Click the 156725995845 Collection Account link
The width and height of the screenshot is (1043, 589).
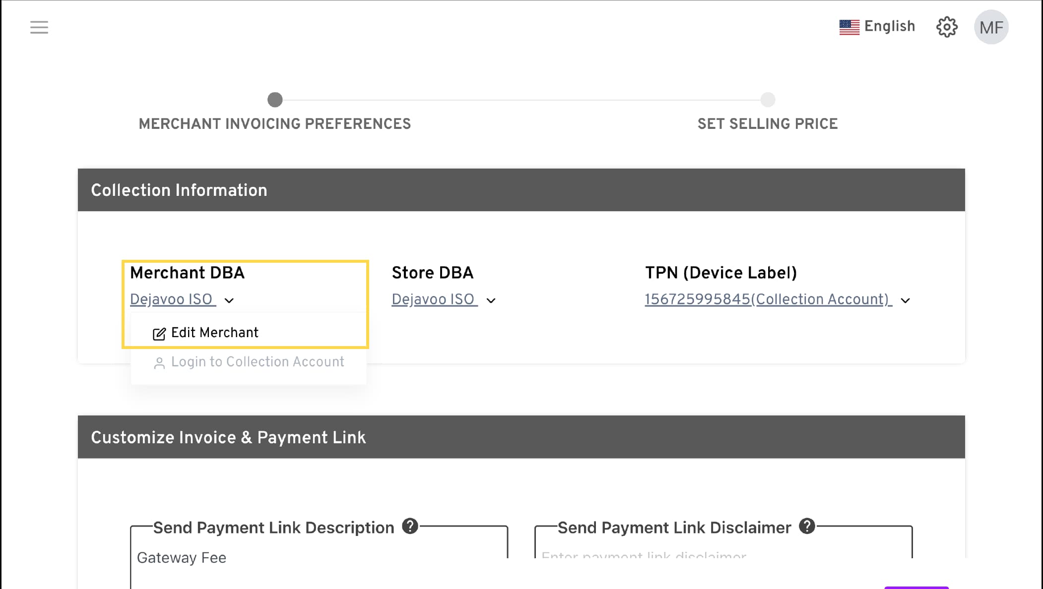(768, 299)
